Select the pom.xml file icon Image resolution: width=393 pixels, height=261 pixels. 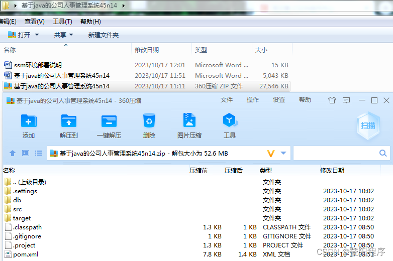pos(8,254)
